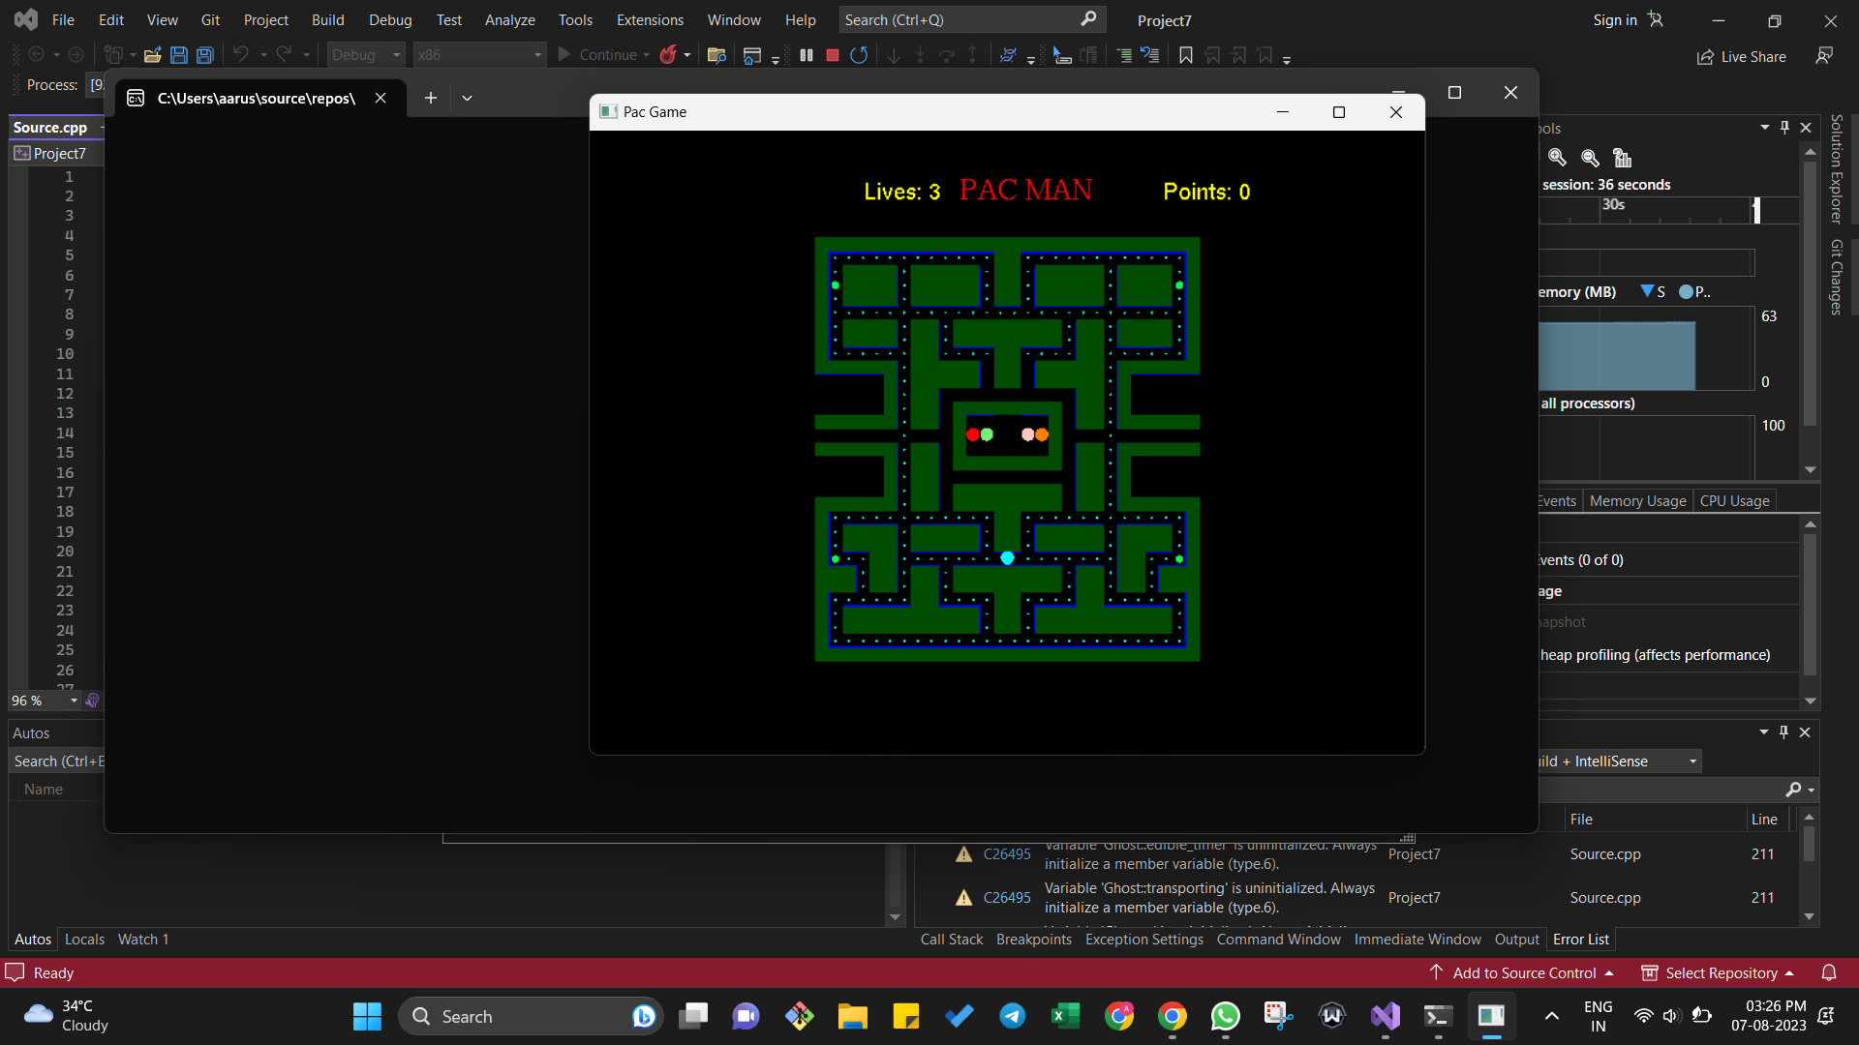Pin the Diagnostic Tools panel
This screenshot has height=1045, width=1859.
click(x=1783, y=127)
